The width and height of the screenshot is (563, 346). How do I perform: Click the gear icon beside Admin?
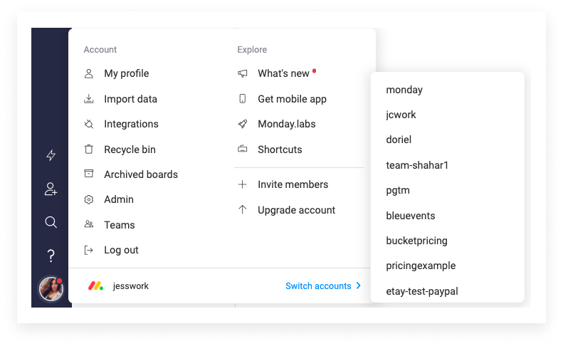89,199
